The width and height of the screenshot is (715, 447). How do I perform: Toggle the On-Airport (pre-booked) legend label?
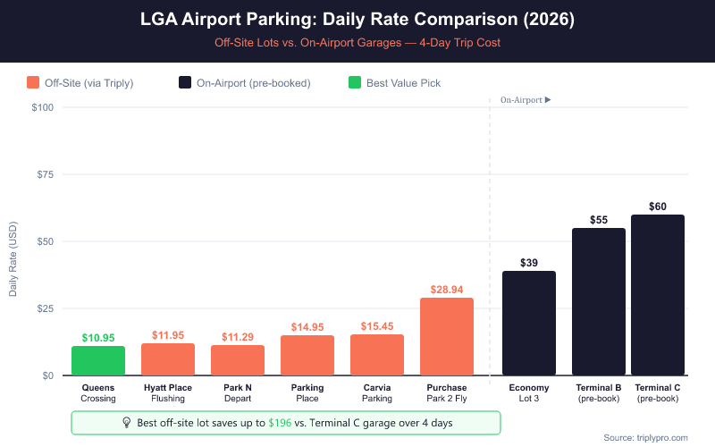tap(254, 83)
